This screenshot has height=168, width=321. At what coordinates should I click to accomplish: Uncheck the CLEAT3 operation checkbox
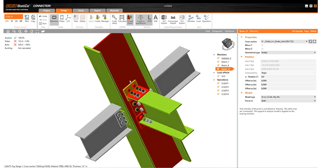219,91
